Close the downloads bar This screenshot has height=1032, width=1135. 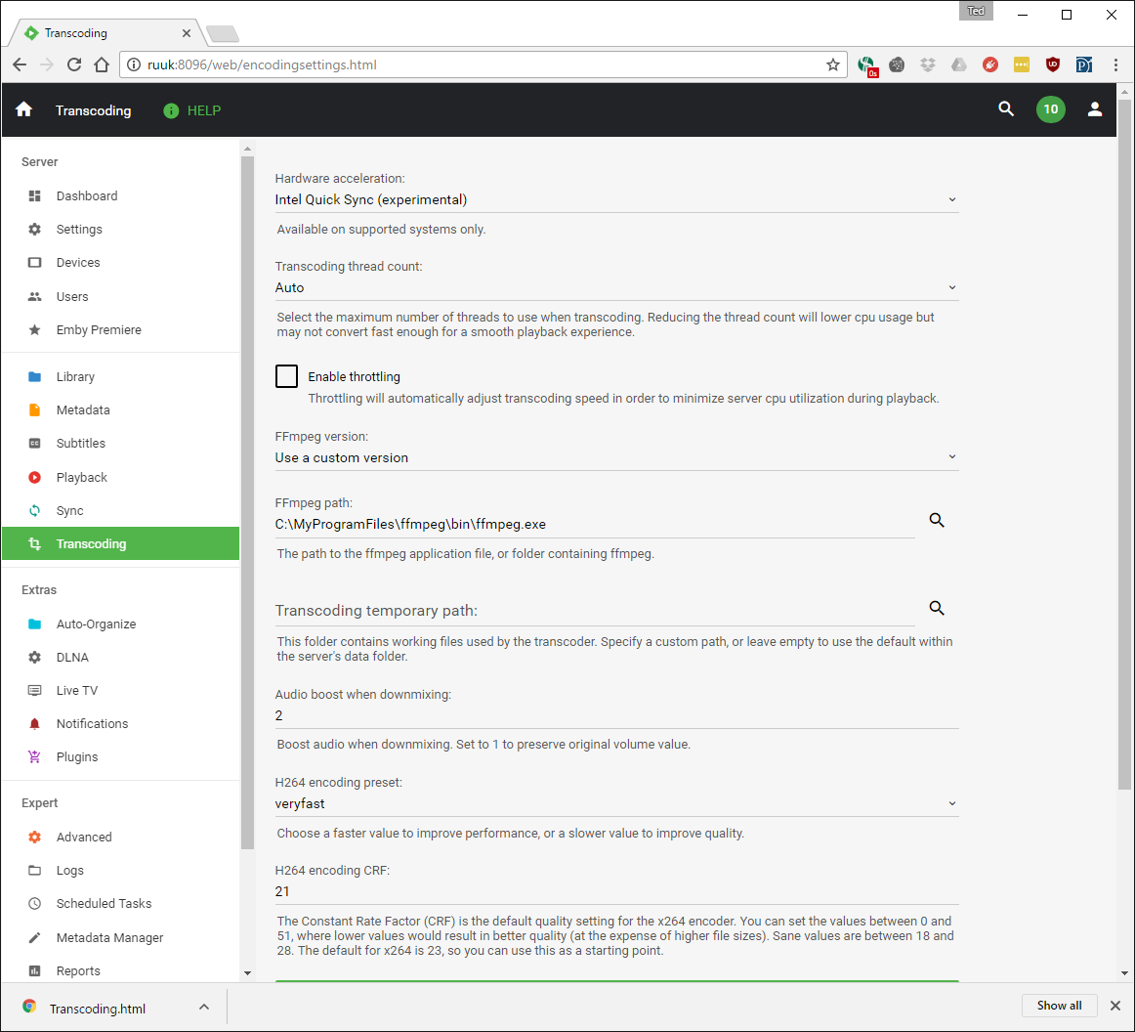coord(1115,1006)
